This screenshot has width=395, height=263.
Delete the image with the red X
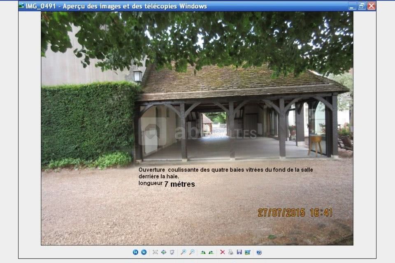tap(223, 252)
